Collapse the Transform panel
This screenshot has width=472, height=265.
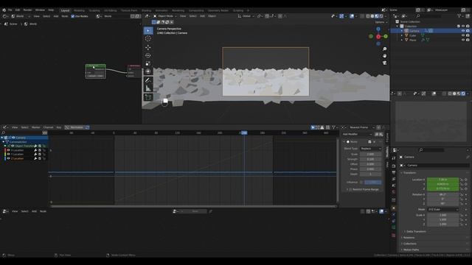click(x=409, y=173)
